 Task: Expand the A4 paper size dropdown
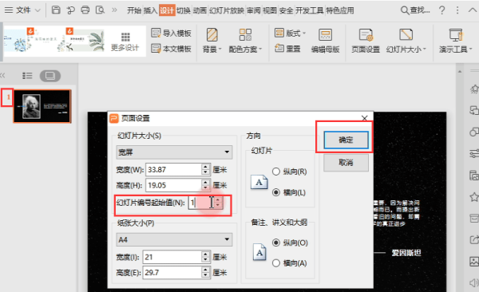click(x=174, y=239)
